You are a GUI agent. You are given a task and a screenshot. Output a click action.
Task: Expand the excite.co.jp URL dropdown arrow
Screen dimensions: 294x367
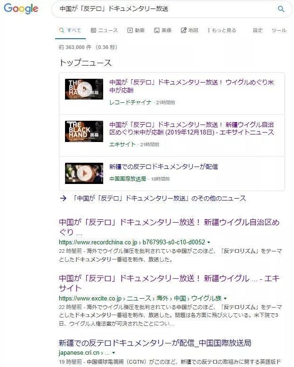click(x=225, y=299)
